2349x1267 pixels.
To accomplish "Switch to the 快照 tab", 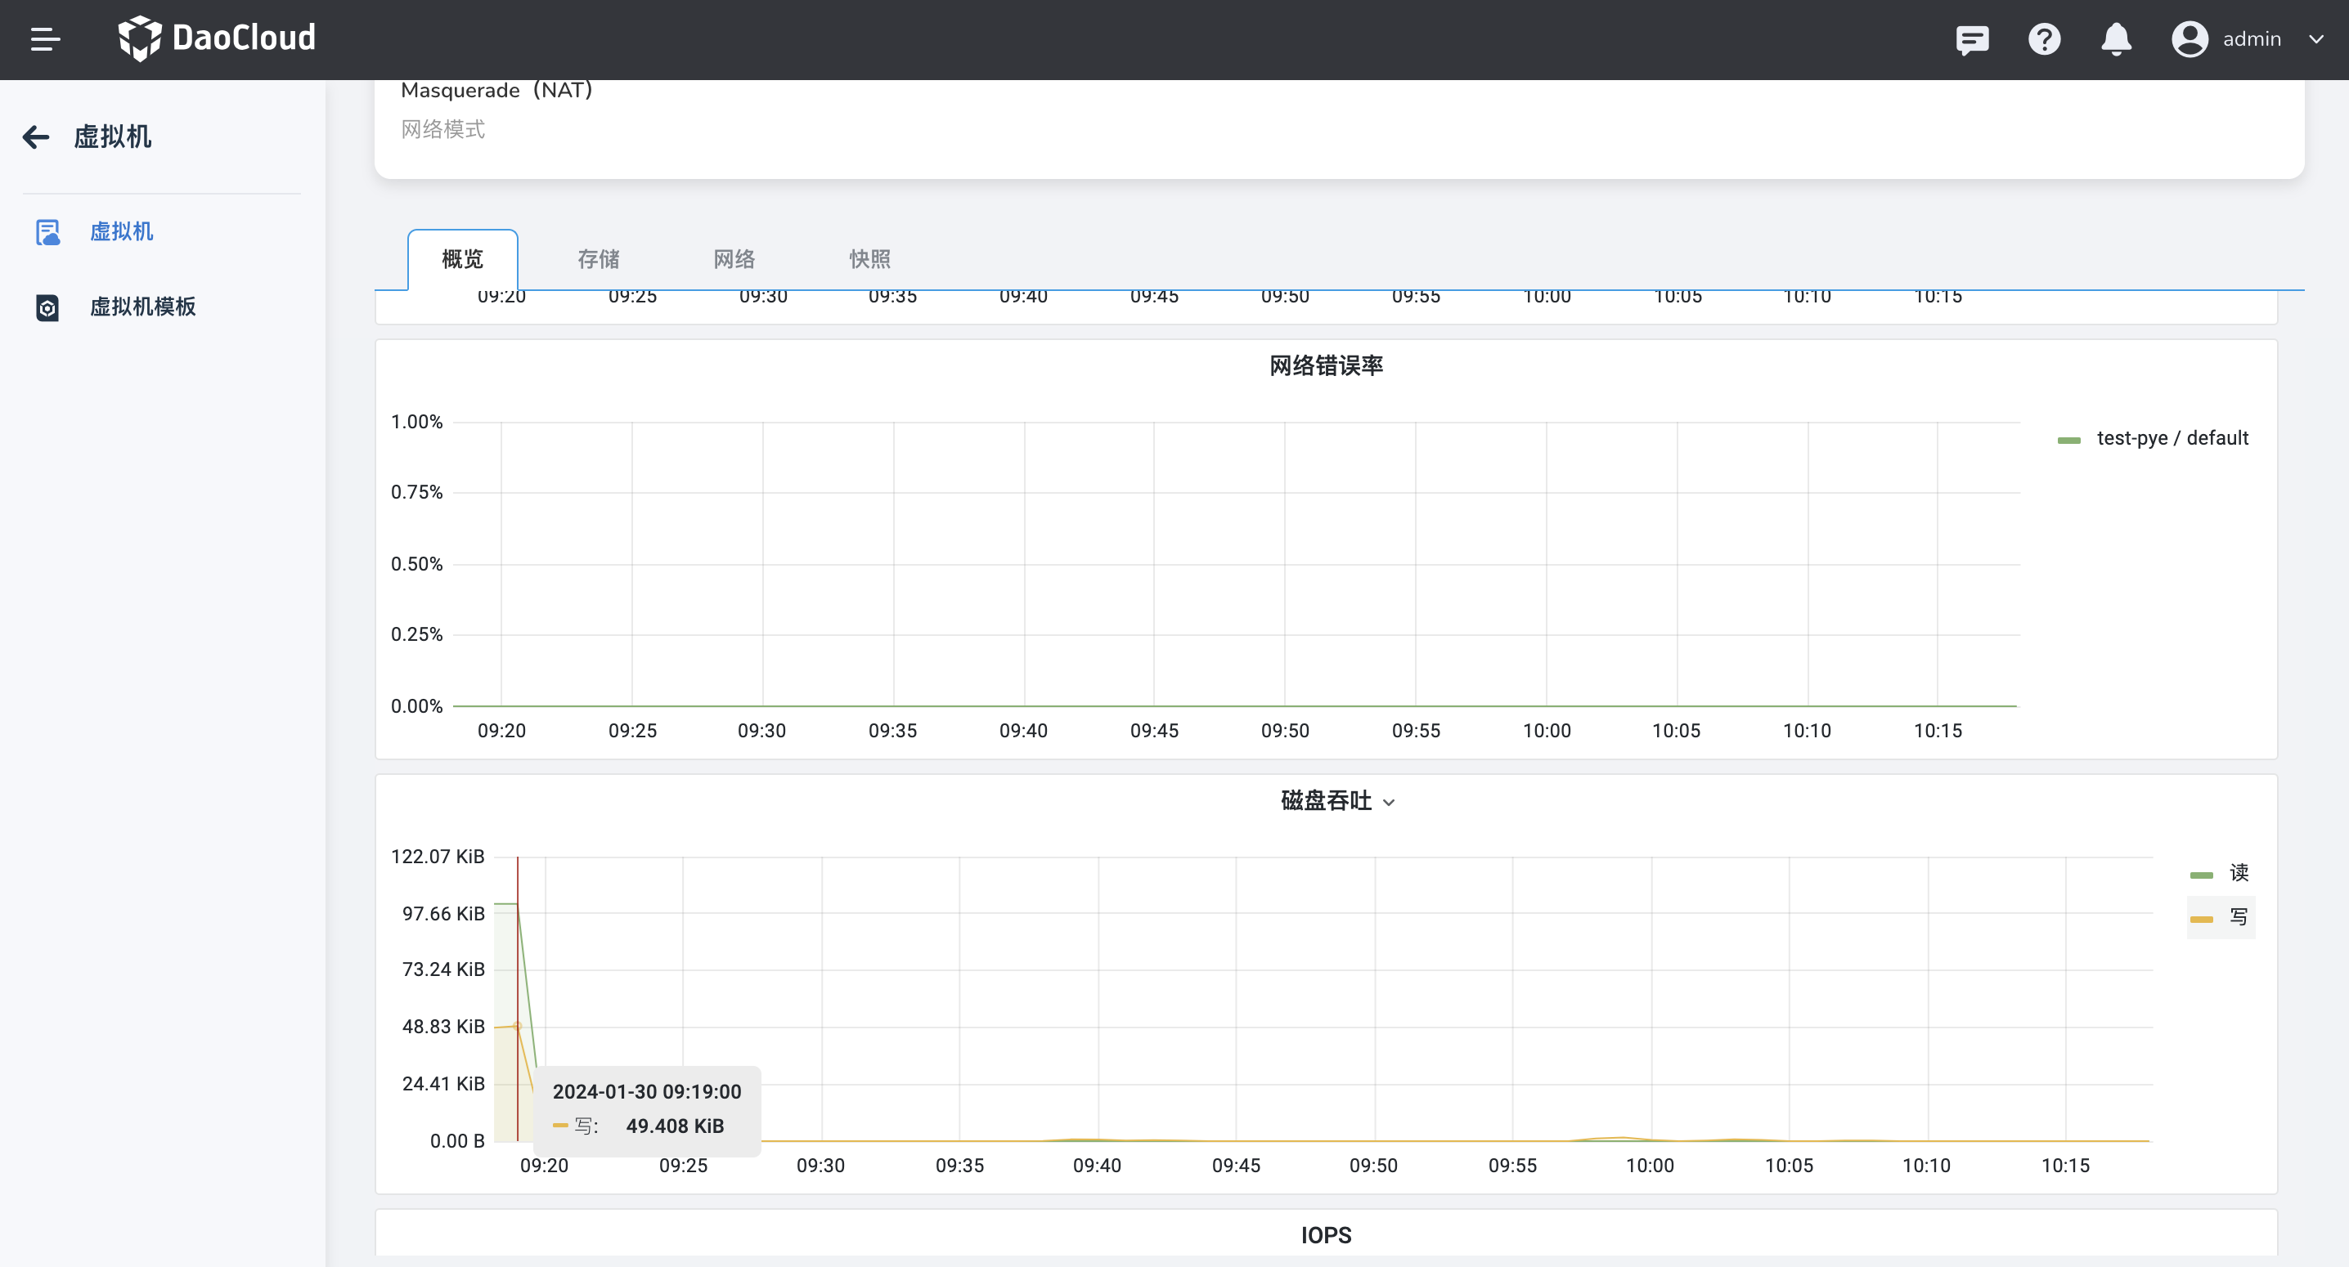I will [x=869, y=260].
